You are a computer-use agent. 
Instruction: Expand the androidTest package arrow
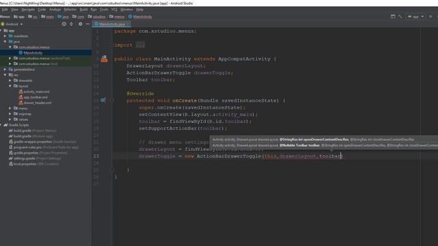(x=10, y=58)
